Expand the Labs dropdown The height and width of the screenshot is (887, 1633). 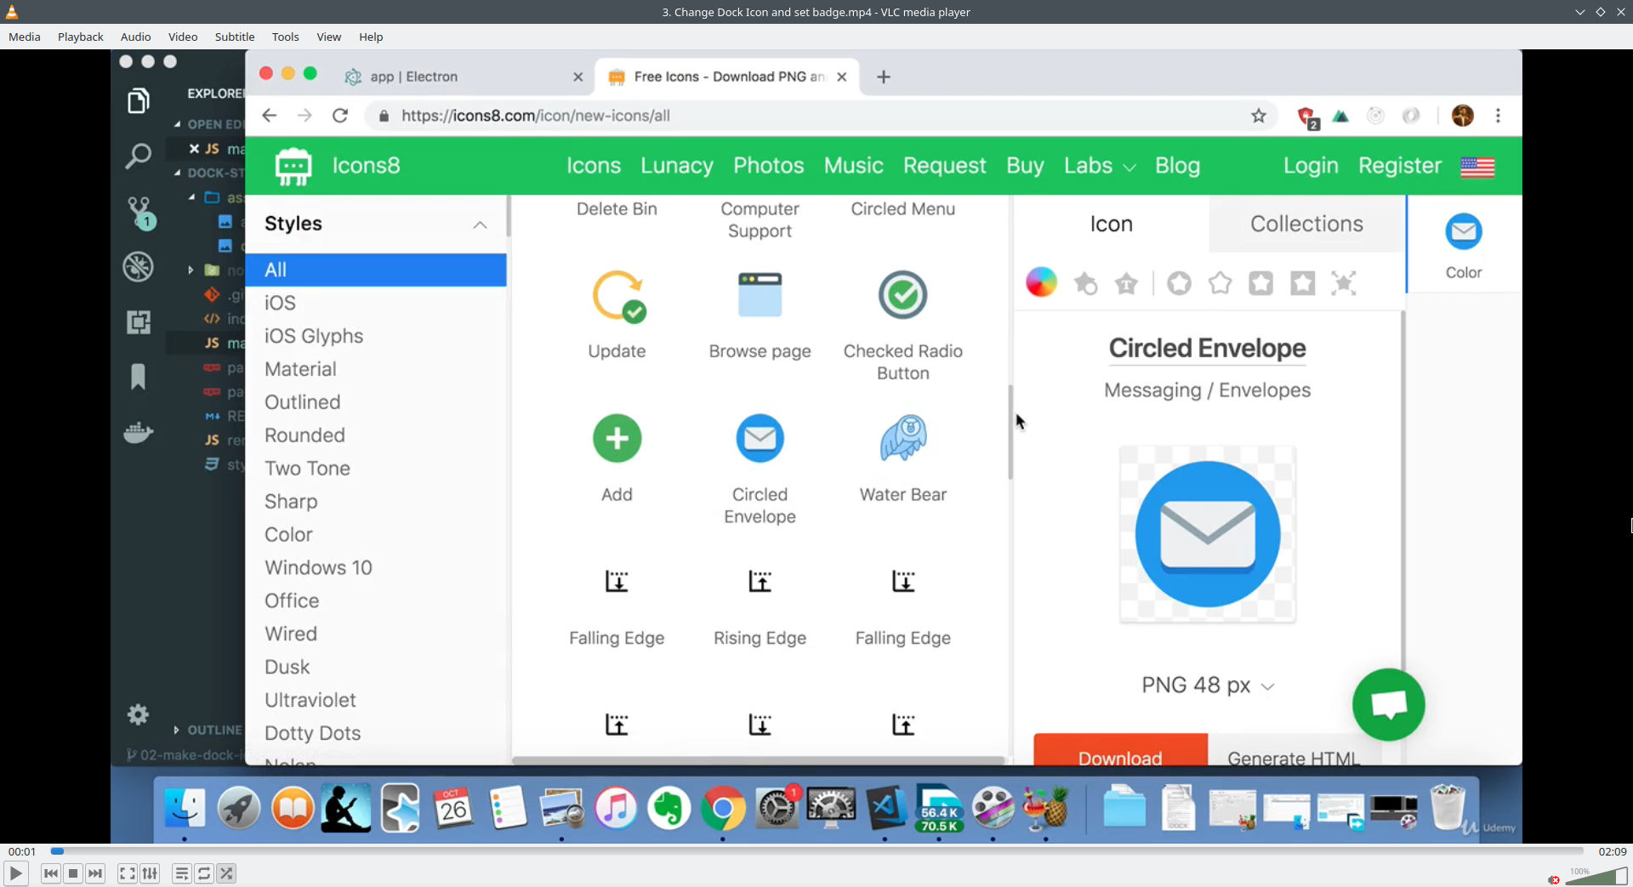[1100, 166]
